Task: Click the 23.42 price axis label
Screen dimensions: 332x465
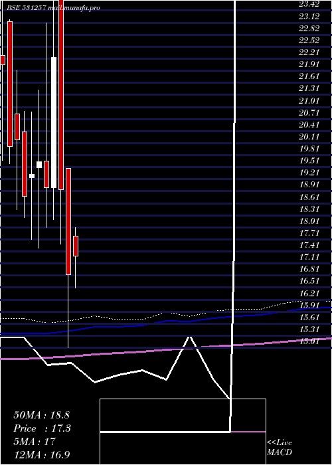Action: (309, 4)
